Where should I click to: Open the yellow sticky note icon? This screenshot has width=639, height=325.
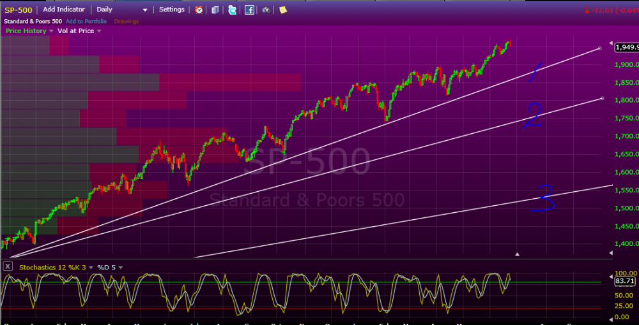point(283,10)
